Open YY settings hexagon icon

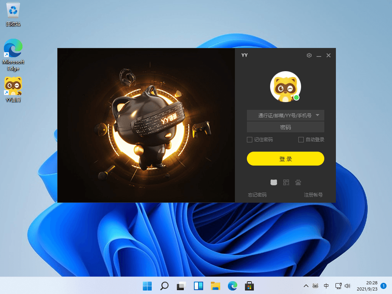309,55
